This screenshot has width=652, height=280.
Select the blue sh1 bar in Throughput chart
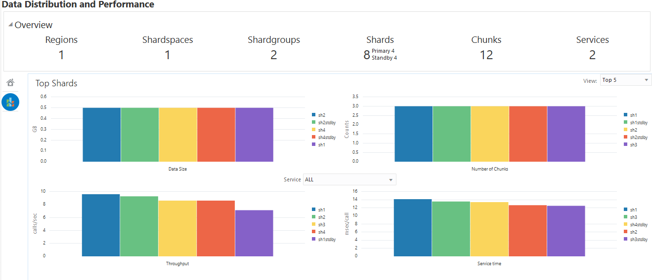point(101,225)
